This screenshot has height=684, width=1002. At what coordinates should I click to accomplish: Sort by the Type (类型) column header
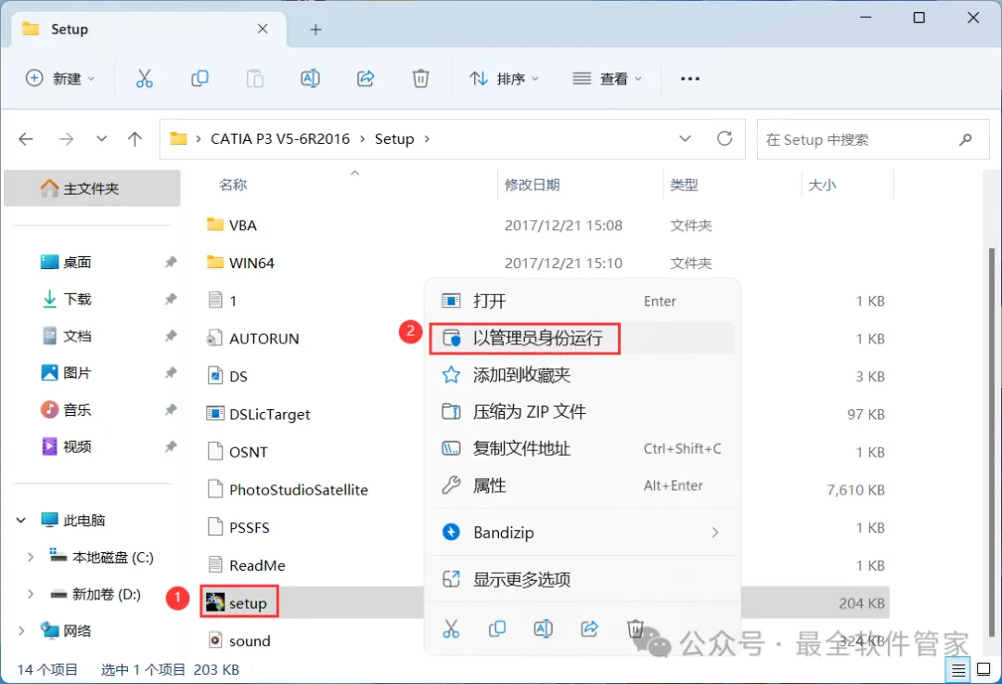point(684,185)
